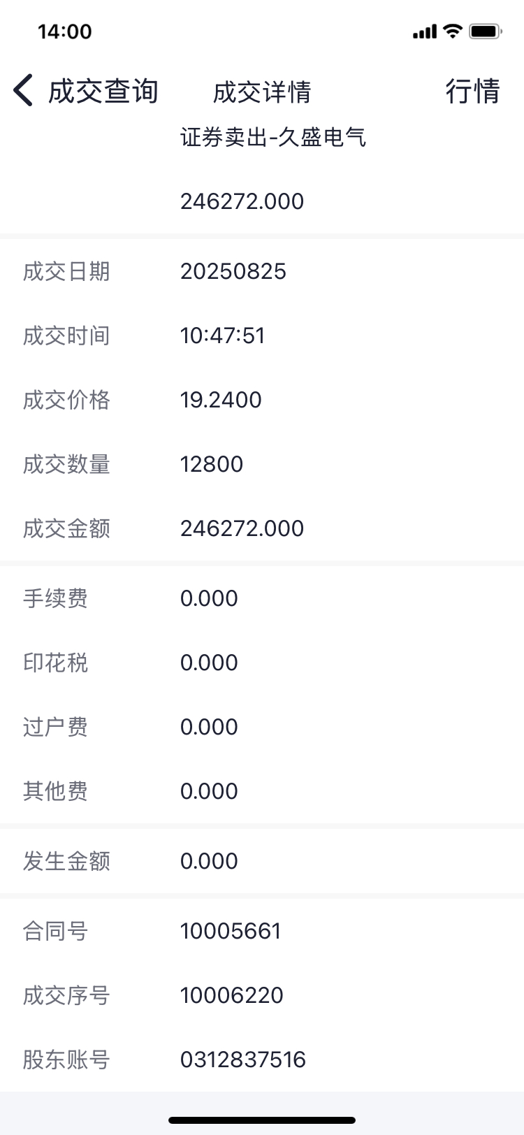Viewport: 524px width, 1135px height.
Task: Tap the 成交时间 value 10:47:51
Action: 223,335
